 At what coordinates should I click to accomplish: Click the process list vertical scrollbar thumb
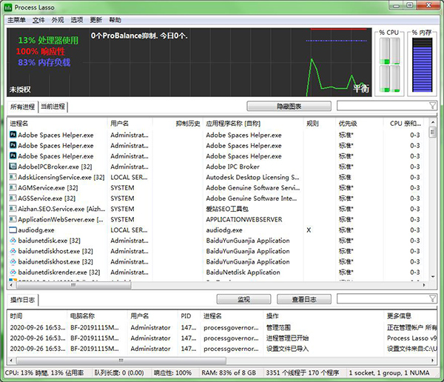(x=432, y=133)
